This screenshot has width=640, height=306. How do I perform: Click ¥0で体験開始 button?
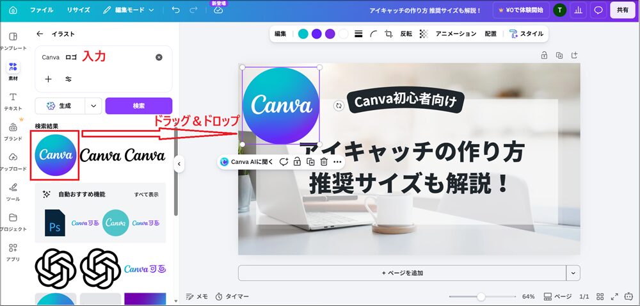pyautogui.click(x=521, y=10)
